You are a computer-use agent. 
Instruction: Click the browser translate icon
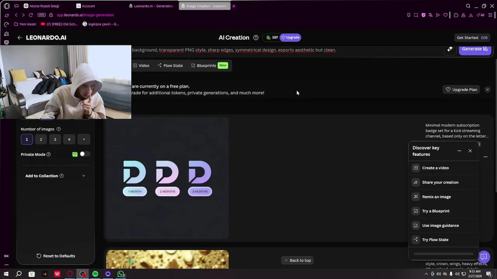coord(431,15)
